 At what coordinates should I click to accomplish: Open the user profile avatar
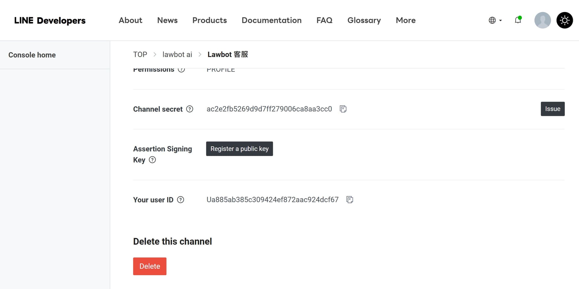click(543, 20)
